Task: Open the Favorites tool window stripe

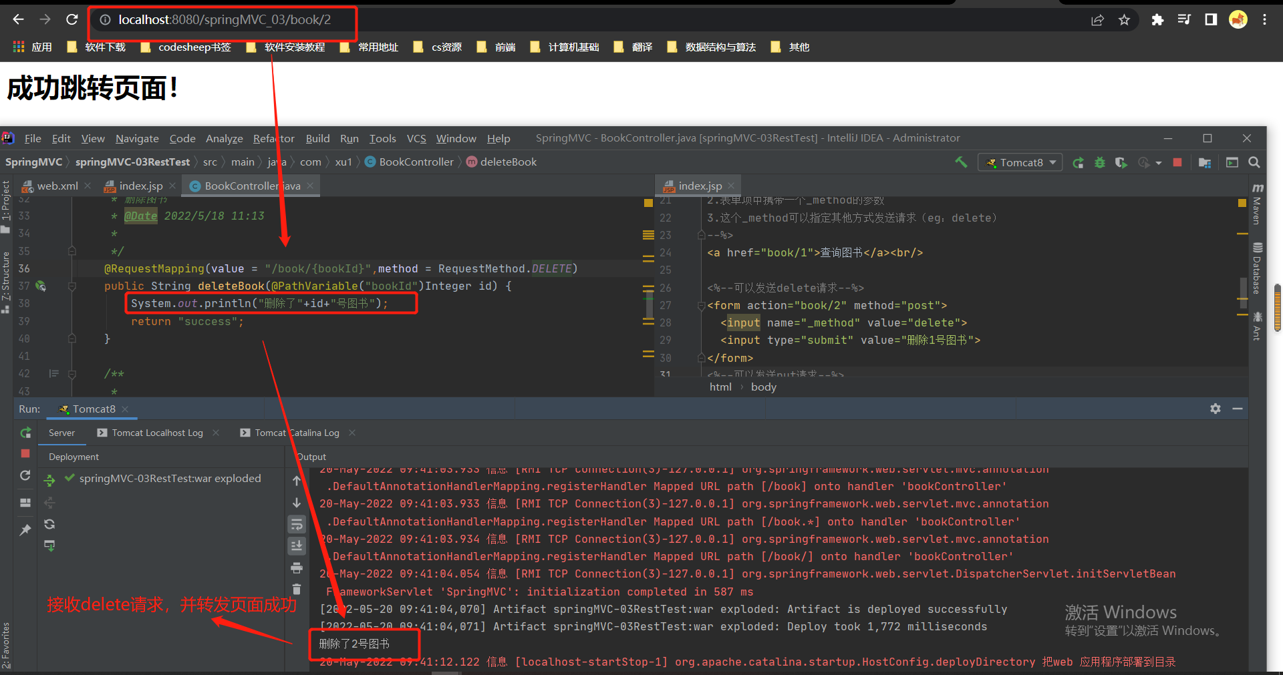Action: (6, 645)
